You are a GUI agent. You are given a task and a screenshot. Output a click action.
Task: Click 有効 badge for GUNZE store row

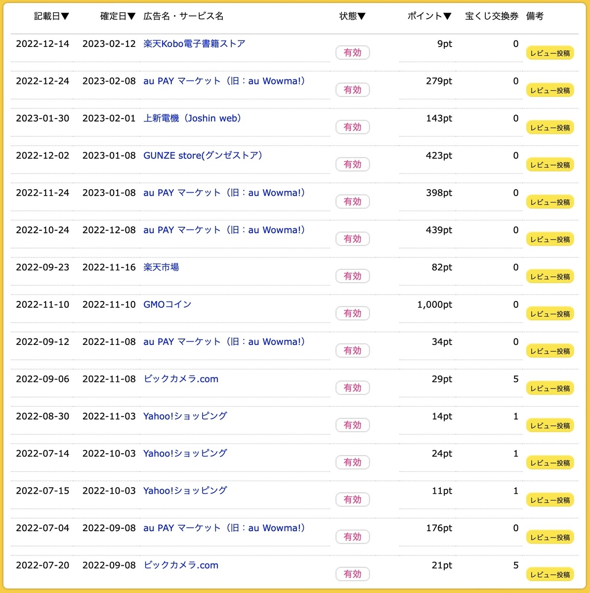[x=353, y=164]
